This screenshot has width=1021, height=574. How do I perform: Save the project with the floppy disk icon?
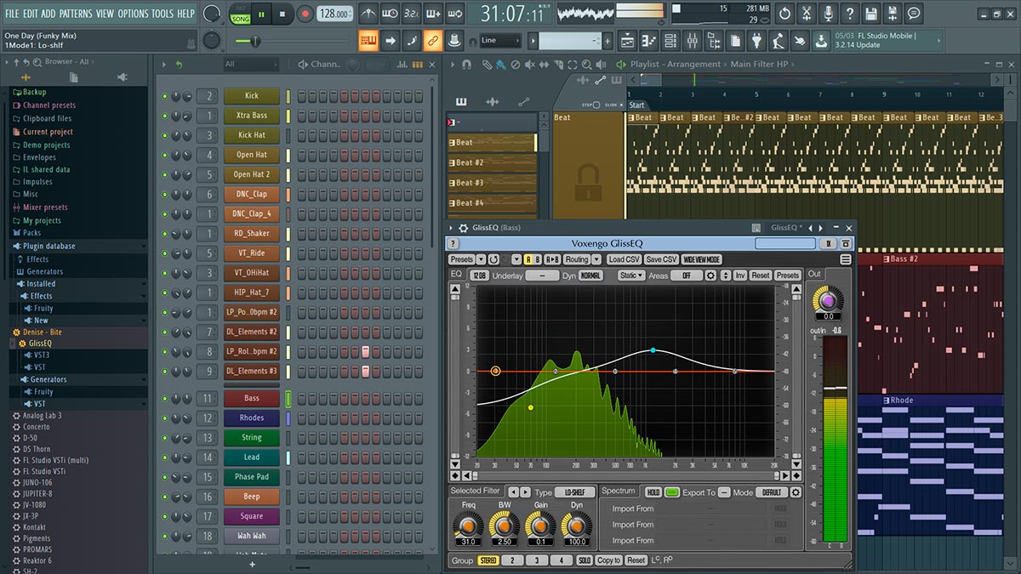point(870,14)
